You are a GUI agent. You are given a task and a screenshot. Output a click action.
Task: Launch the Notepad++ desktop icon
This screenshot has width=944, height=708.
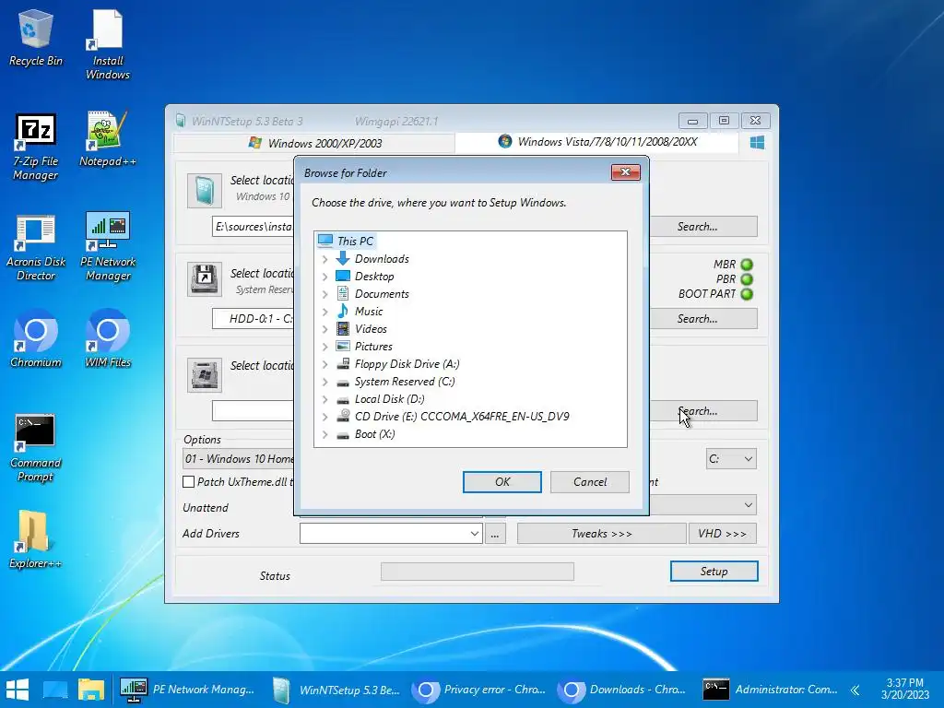tap(108, 139)
